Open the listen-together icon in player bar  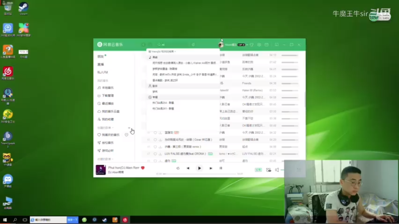268,170
